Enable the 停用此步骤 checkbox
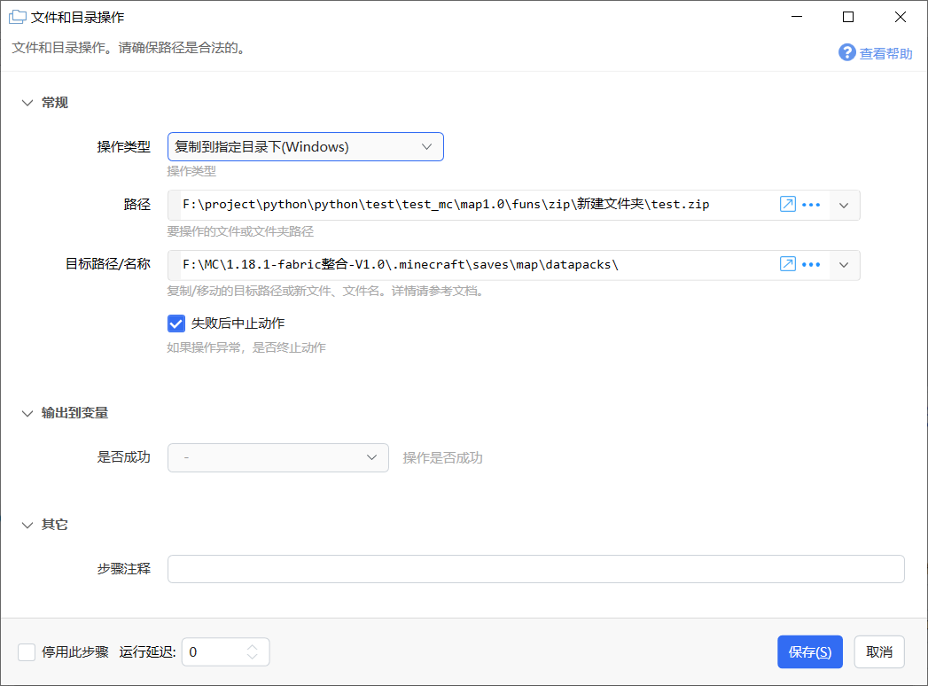928x686 pixels. pyautogui.click(x=27, y=652)
